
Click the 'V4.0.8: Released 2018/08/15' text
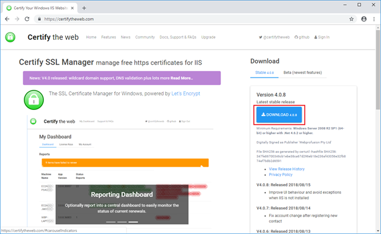pyautogui.click(x=283, y=185)
